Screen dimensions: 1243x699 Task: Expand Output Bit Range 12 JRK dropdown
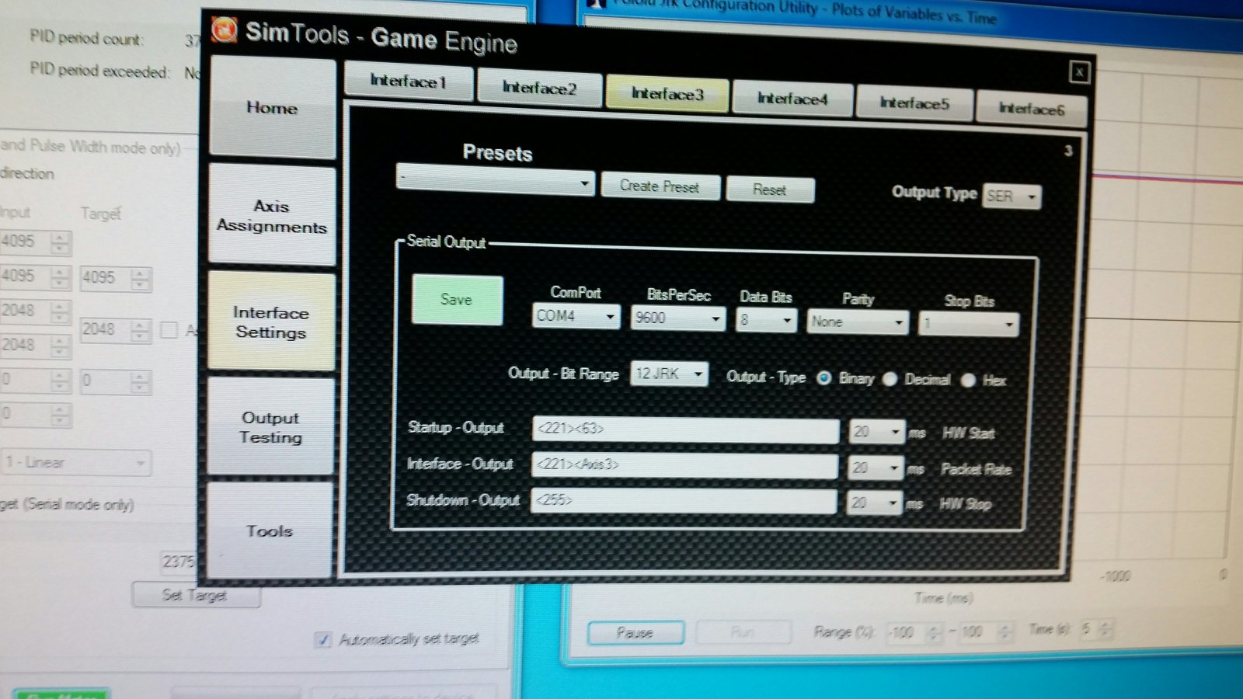[x=669, y=374]
